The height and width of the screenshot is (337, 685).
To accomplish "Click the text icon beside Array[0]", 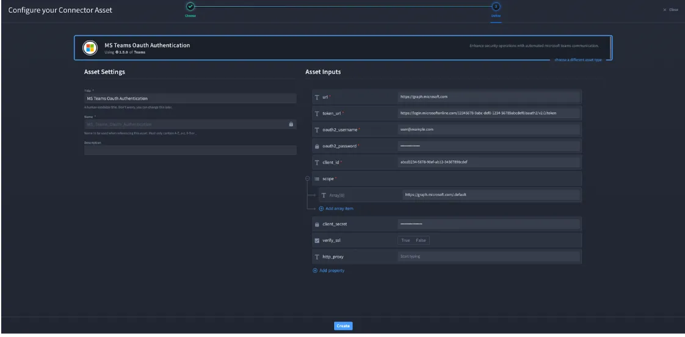I will [324, 195].
